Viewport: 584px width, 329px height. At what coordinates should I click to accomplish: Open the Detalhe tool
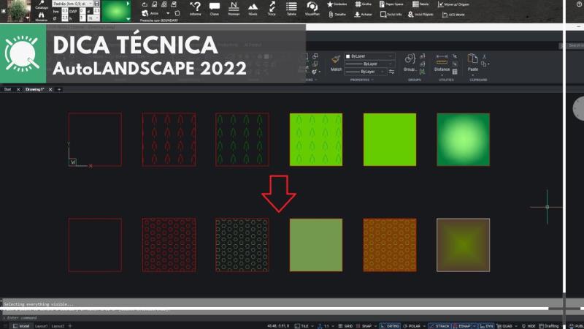[337, 14]
